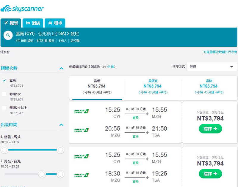Click the NT$5,905 one-stop price
This screenshot has width=238, height=187.
16,99
